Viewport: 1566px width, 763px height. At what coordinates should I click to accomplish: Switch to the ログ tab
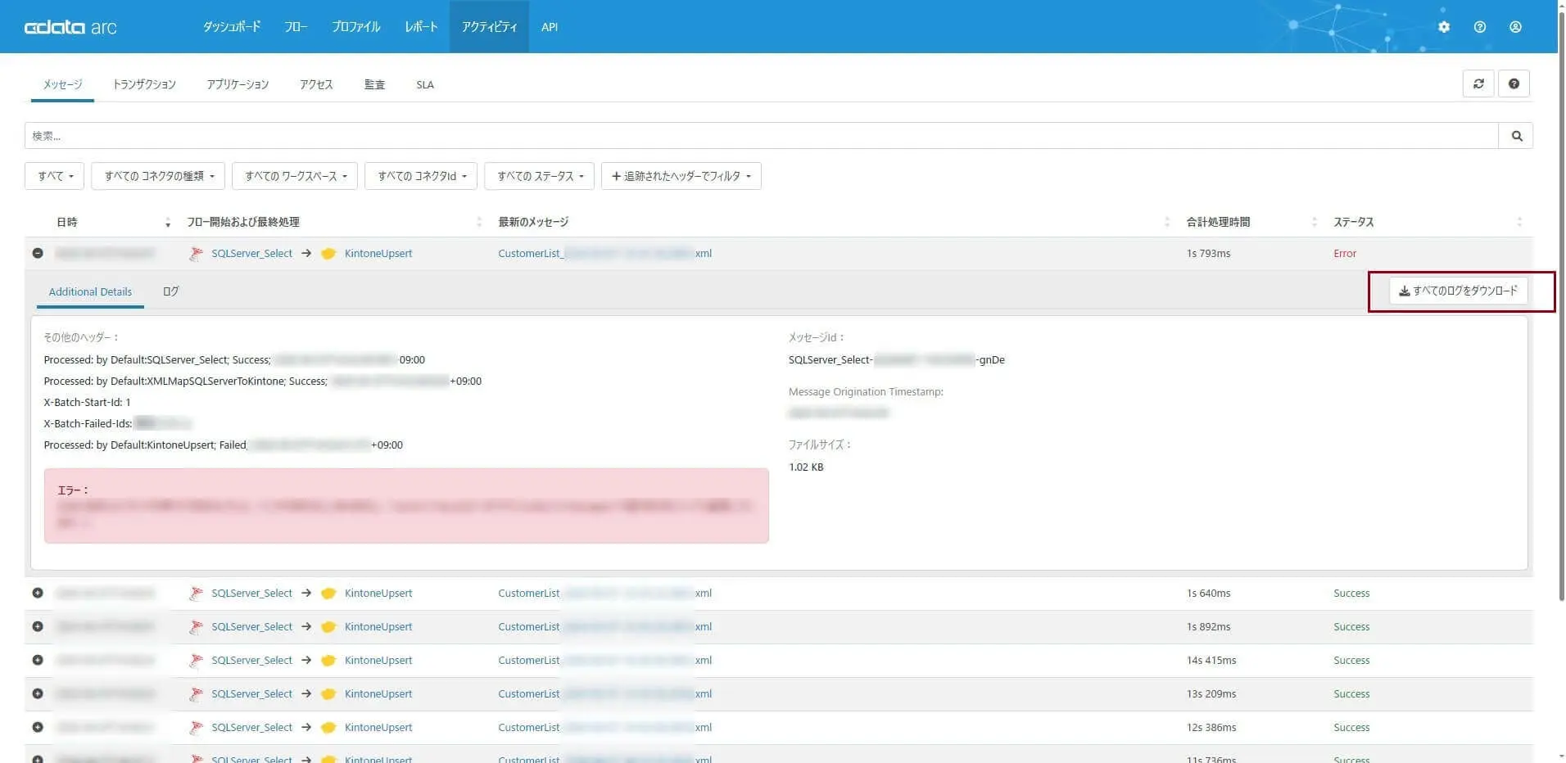[x=170, y=291]
